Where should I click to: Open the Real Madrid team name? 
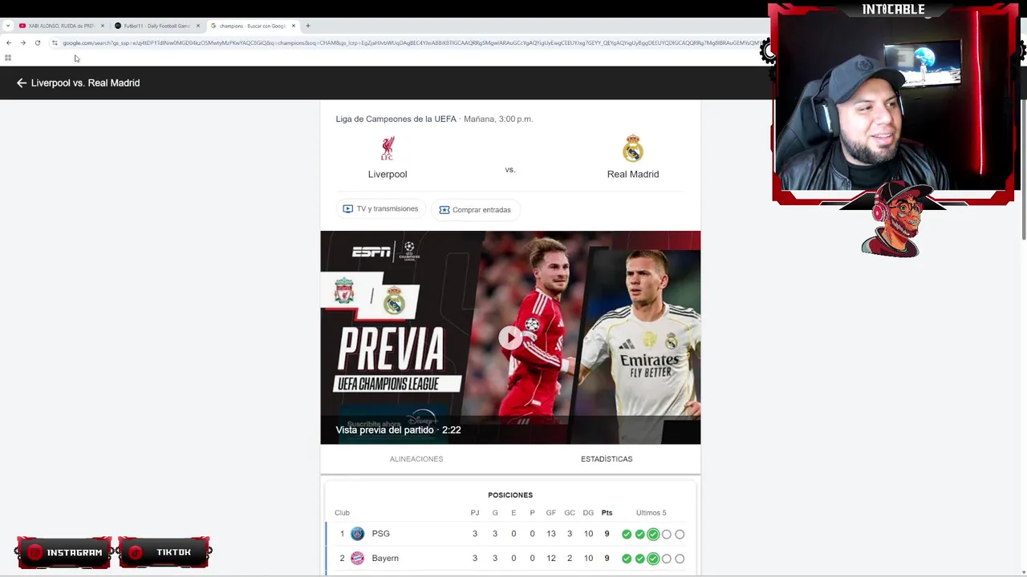[633, 174]
